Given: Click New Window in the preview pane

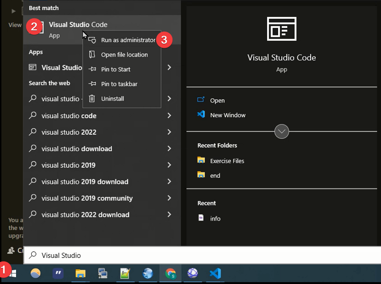Looking at the screenshot, I should 222,115.
